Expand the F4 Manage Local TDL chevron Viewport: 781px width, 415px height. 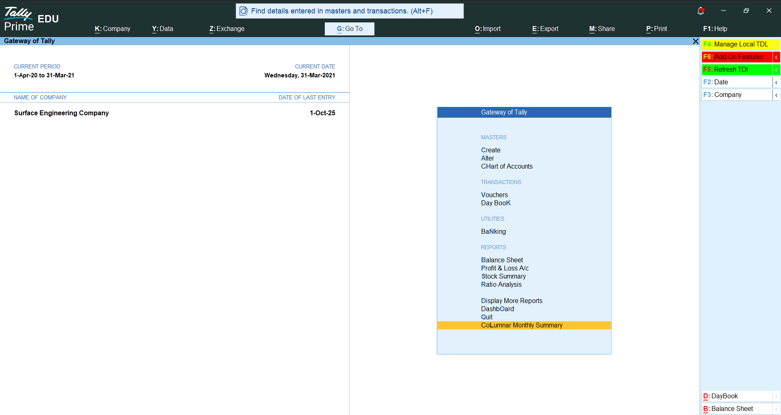tap(776, 44)
